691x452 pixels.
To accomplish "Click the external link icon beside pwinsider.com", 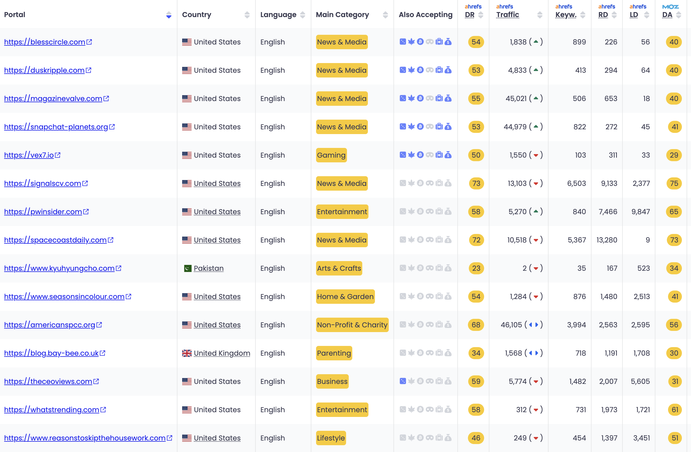I will [x=86, y=212].
